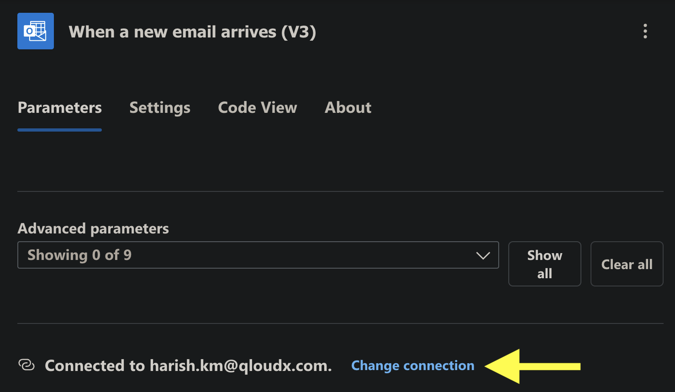Click the connected harish.km@qloudx.com account text

pyautogui.click(x=188, y=366)
